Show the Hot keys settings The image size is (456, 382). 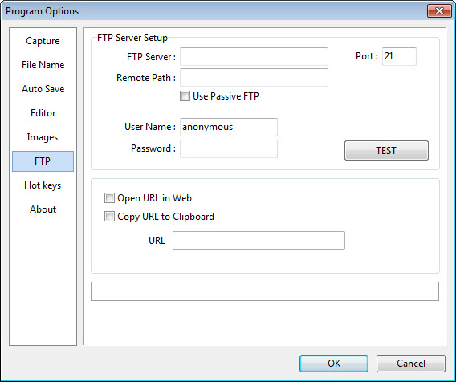coord(43,185)
